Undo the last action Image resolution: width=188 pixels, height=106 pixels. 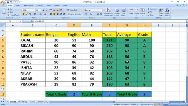11,2
